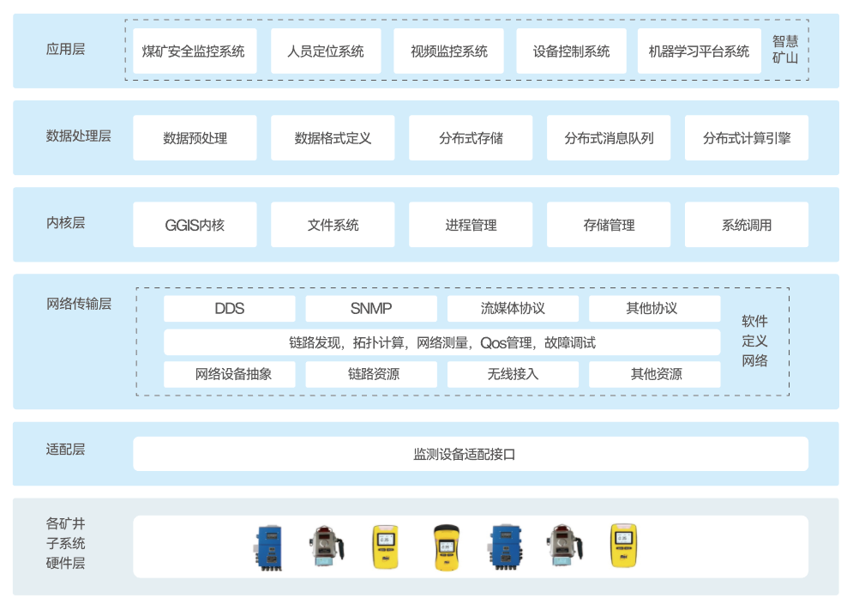Click the 分布式消息队列 block
853x604 pixels.
coord(609,138)
